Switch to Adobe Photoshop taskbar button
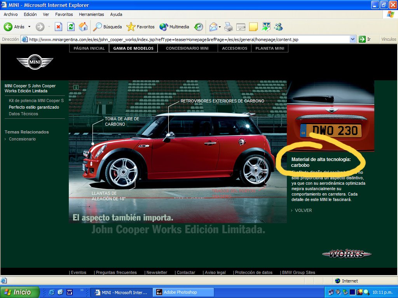The image size is (398, 298). click(183, 292)
